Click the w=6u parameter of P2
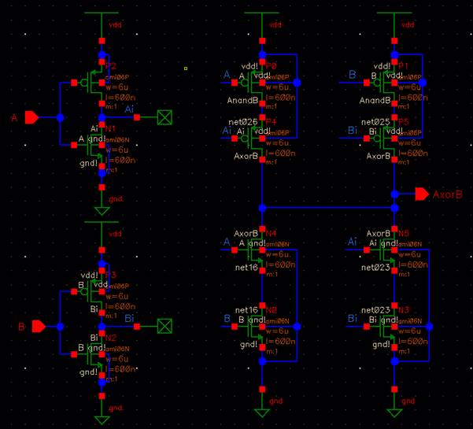The width and height of the screenshot is (473, 429). point(117,87)
